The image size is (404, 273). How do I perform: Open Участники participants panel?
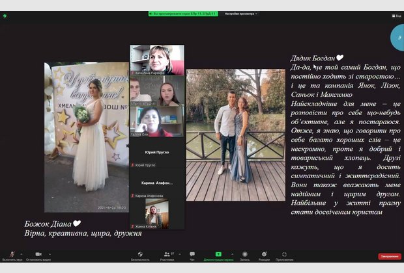click(166, 254)
